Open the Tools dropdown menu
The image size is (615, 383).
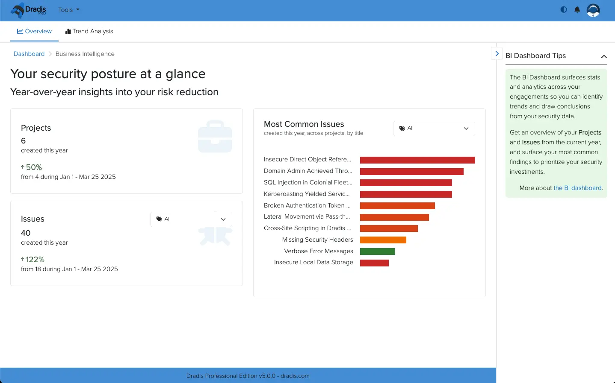(68, 9)
